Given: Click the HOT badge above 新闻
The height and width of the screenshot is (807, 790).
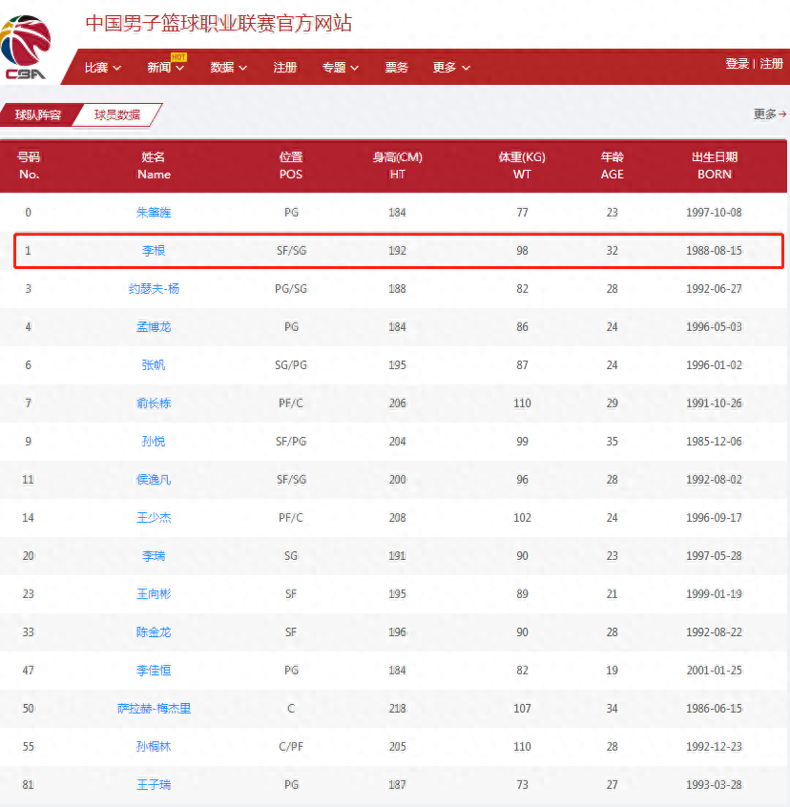Looking at the screenshot, I should [178, 56].
